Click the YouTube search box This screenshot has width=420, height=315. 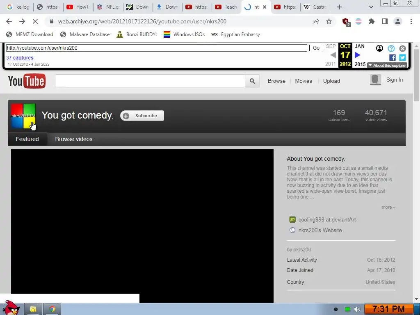click(150, 81)
